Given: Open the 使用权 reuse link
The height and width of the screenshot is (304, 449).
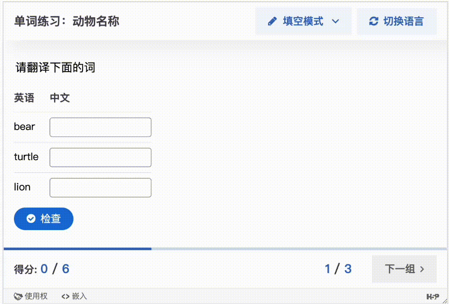Looking at the screenshot, I should (30, 296).
